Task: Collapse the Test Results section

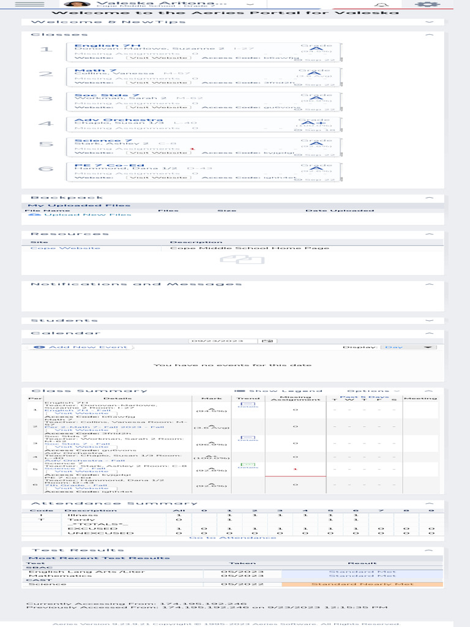Action: pyautogui.click(x=430, y=550)
